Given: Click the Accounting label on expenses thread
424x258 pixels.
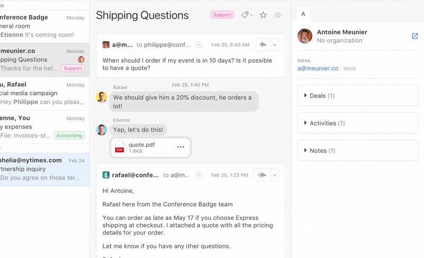Looking at the screenshot, I should click(x=69, y=135).
